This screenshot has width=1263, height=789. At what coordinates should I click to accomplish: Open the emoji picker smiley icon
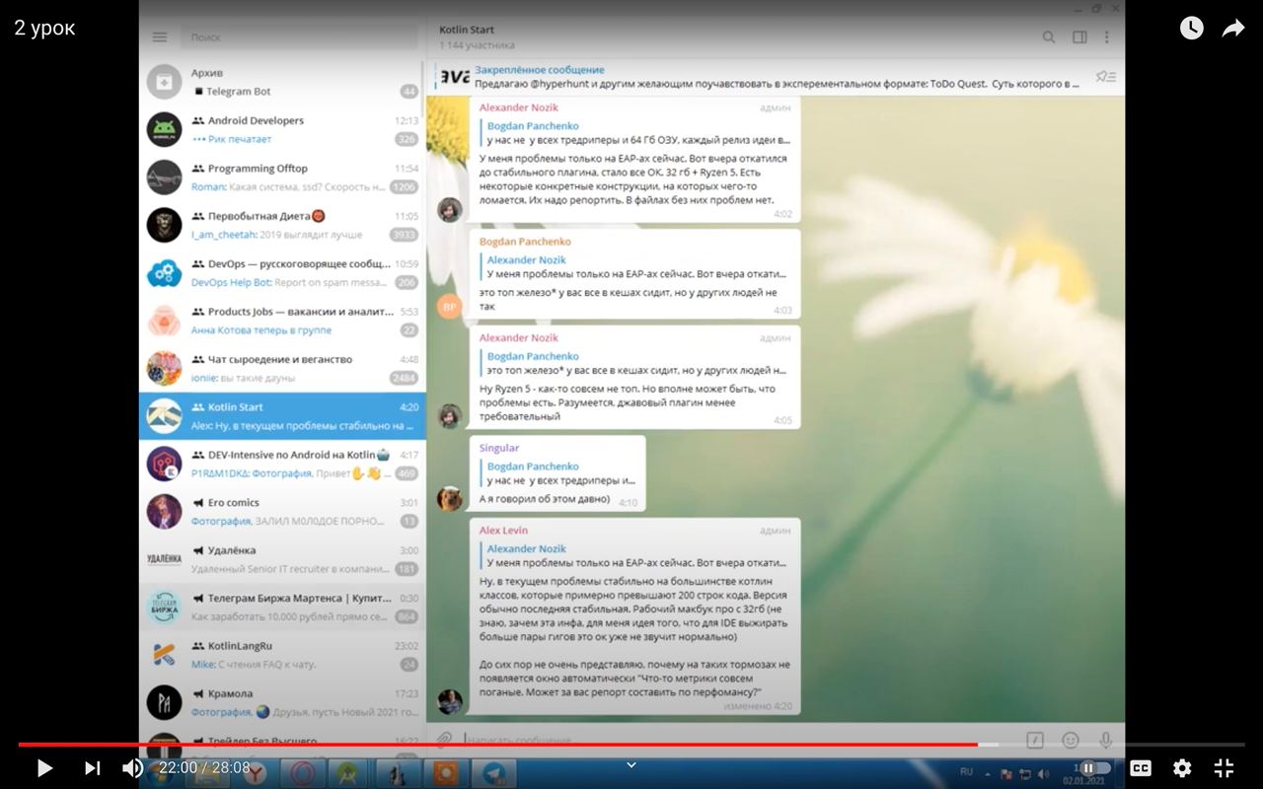1071,740
